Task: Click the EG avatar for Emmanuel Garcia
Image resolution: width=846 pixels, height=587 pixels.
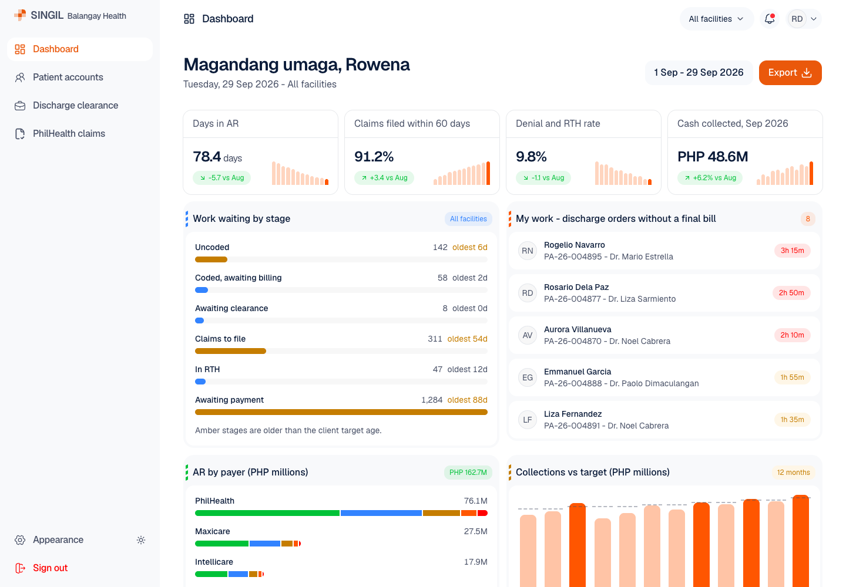Action: pyautogui.click(x=528, y=377)
